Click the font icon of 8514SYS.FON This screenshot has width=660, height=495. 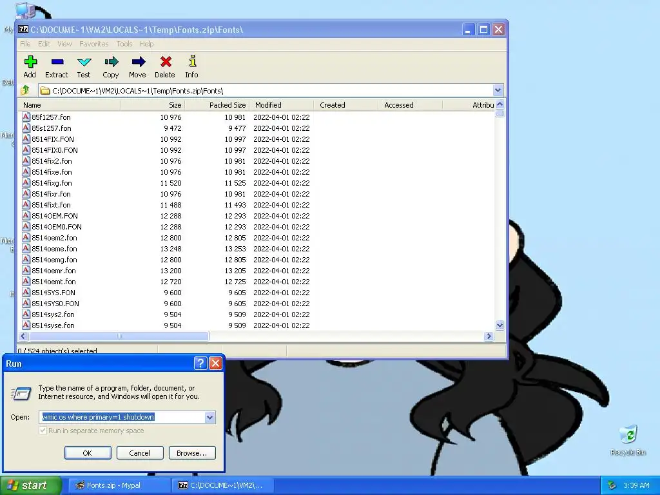point(26,292)
